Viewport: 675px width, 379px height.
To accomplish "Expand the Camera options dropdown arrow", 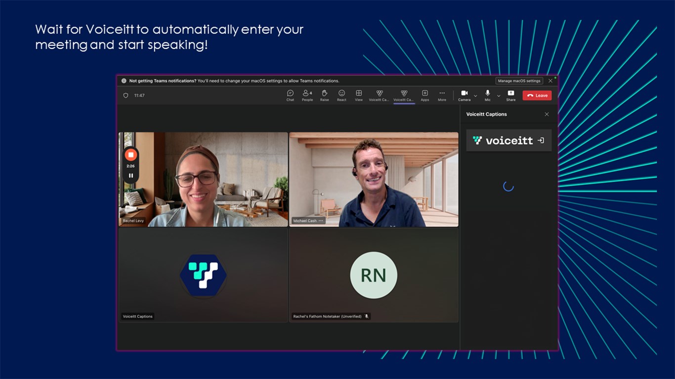I will pos(475,96).
